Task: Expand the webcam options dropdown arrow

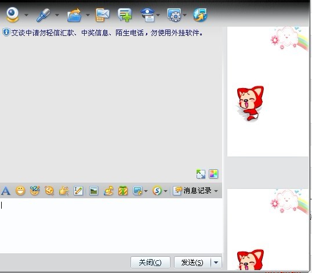Action: [26, 15]
